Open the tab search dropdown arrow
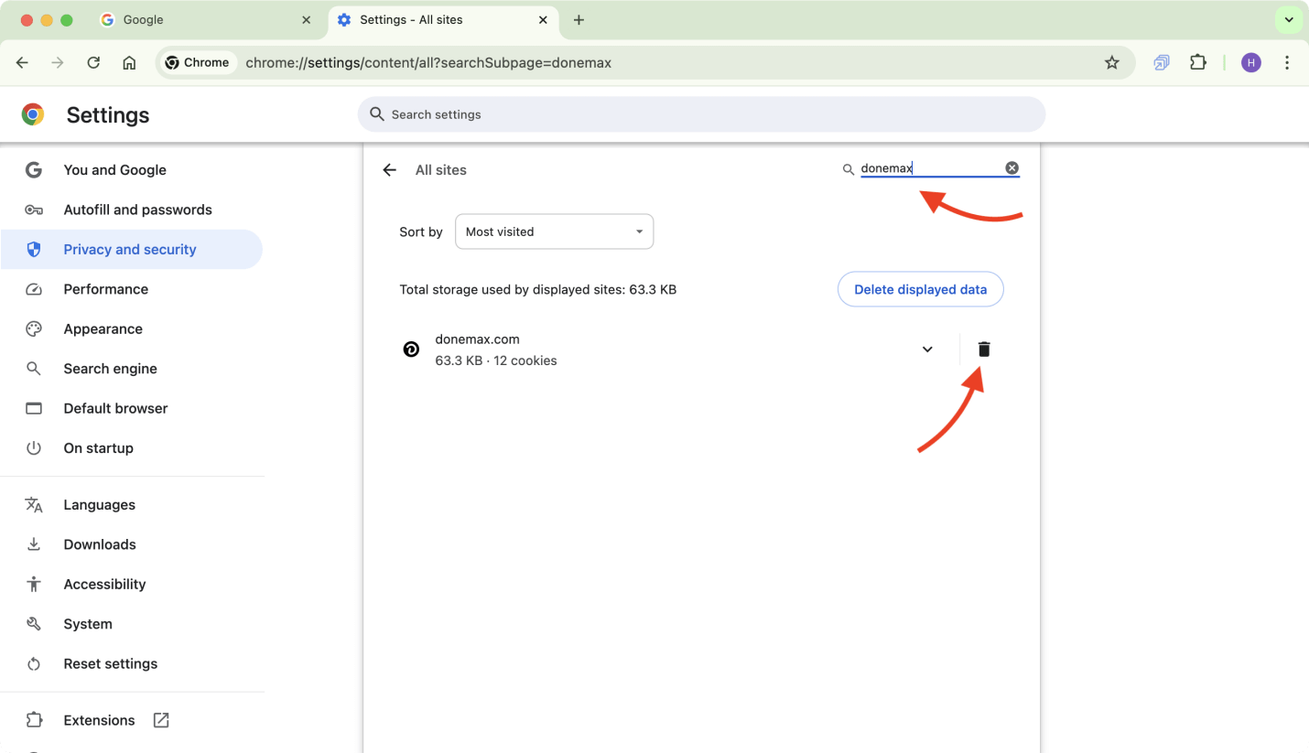This screenshot has width=1309, height=753. [x=1288, y=20]
